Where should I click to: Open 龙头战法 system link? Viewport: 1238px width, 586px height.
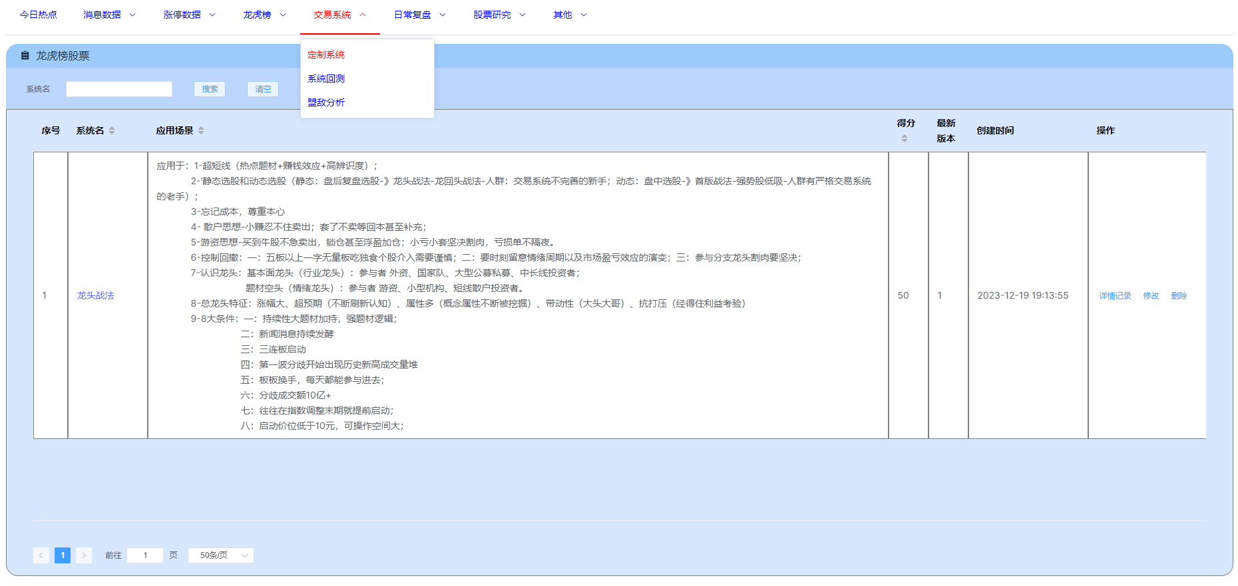(95, 295)
